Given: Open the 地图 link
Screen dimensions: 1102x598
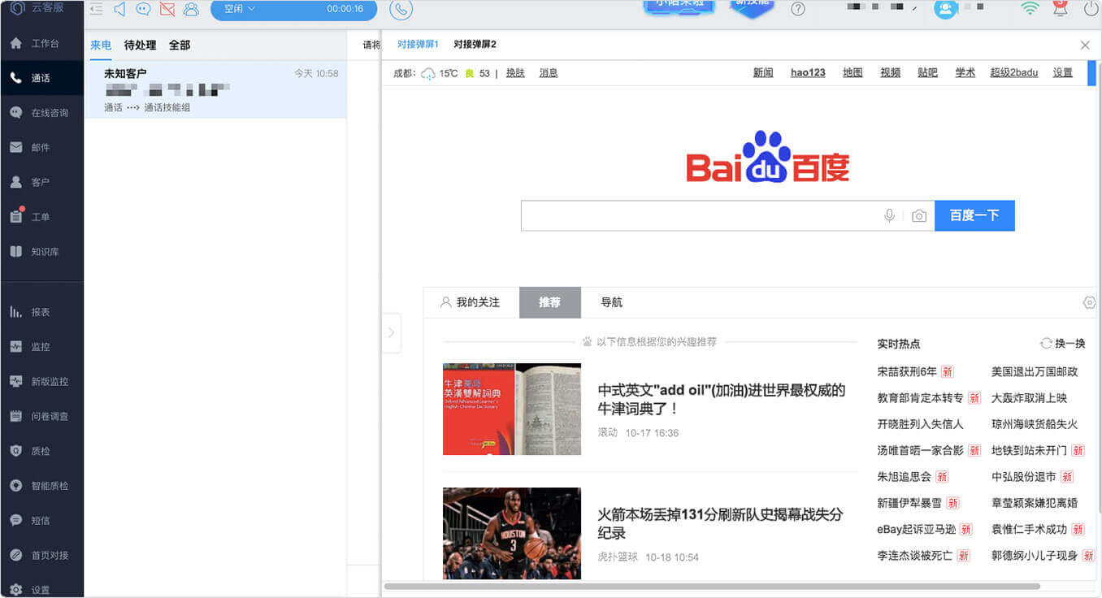Looking at the screenshot, I should point(853,73).
